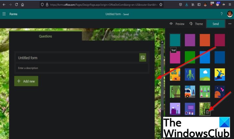Choose the purple presentation theme thumbnail
This screenshot has height=139, width=234.
pos(190,109)
